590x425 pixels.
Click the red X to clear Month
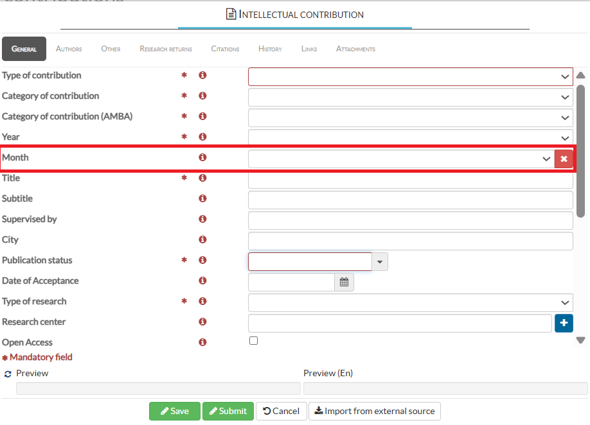[564, 159]
